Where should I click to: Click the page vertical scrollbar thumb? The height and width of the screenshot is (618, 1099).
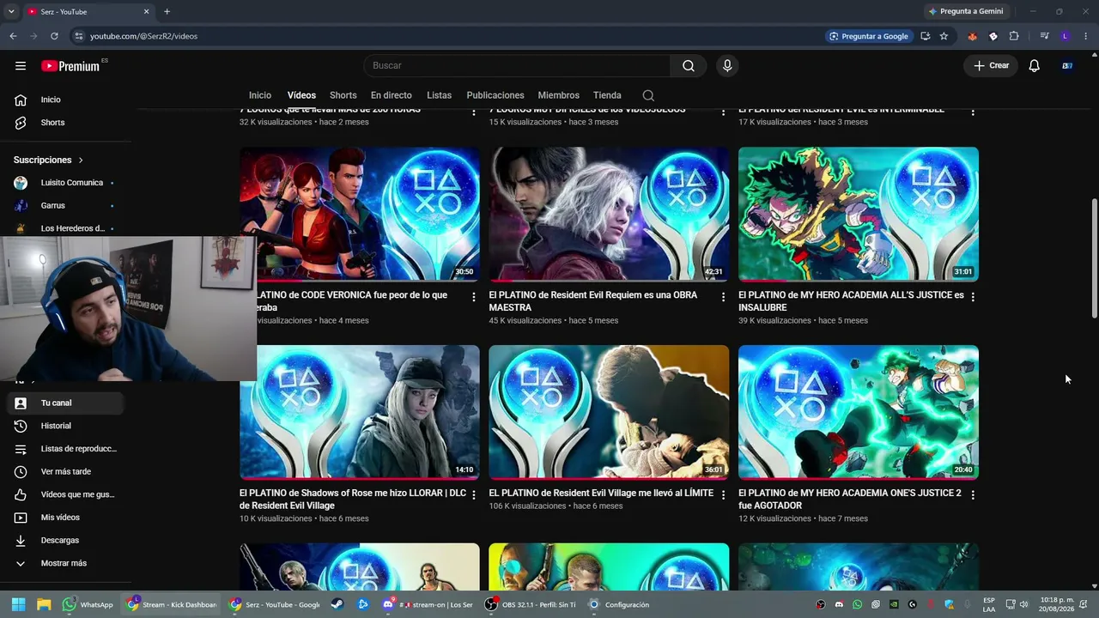(1094, 258)
